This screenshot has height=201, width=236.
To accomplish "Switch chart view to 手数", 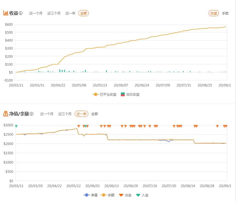I will click(225, 13).
